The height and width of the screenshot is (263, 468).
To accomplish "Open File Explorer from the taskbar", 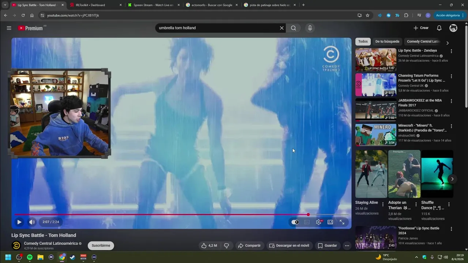I will pos(40,257).
